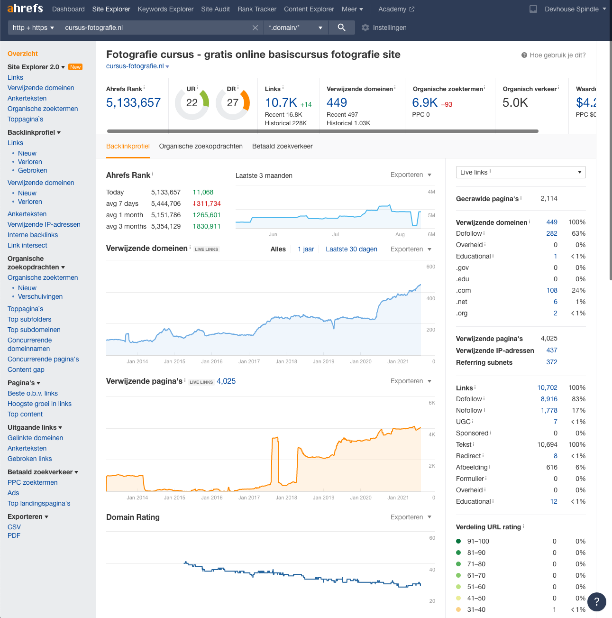Open the Live links dropdown
Screen dimensions: 612x618
pos(521,172)
